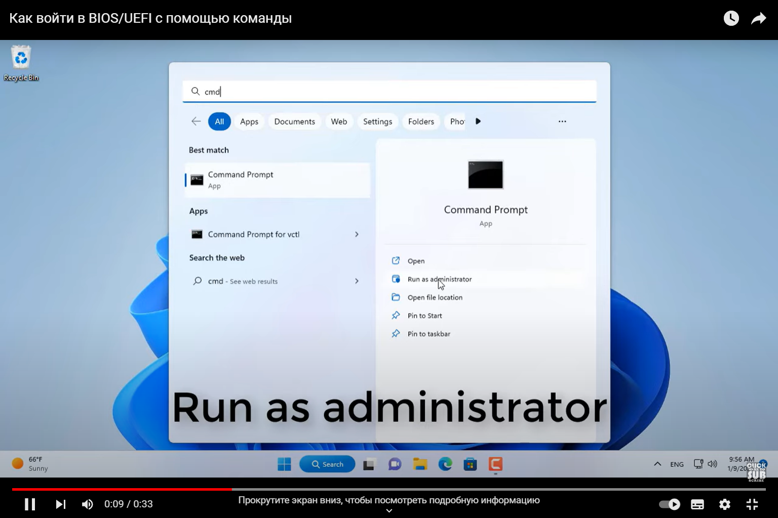This screenshot has width=778, height=518.
Task: Skip to the next video
Action: 60,504
